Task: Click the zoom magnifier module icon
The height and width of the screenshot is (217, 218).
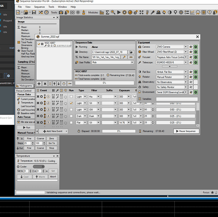Action: click(x=113, y=12)
